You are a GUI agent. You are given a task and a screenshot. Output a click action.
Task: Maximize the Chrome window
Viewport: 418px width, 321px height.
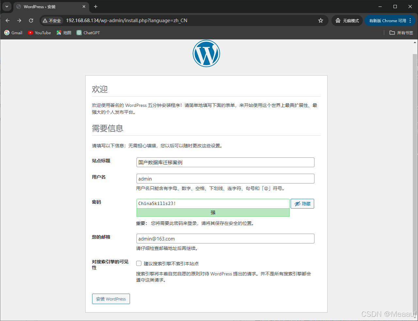click(x=395, y=7)
